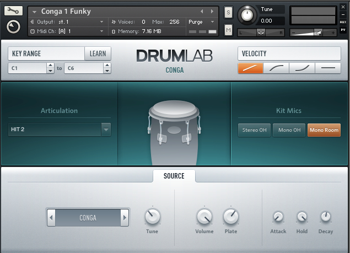Select the flat fixed velocity curve

[x=328, y=68]
